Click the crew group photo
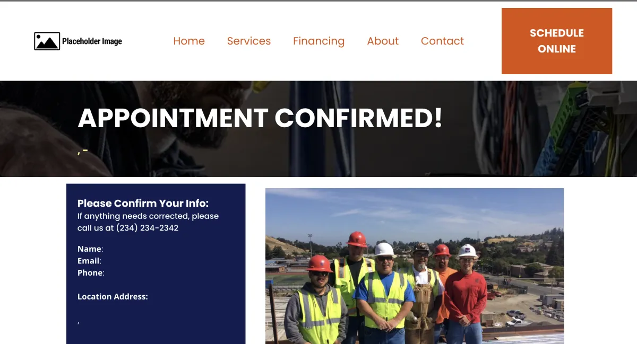 415,266
